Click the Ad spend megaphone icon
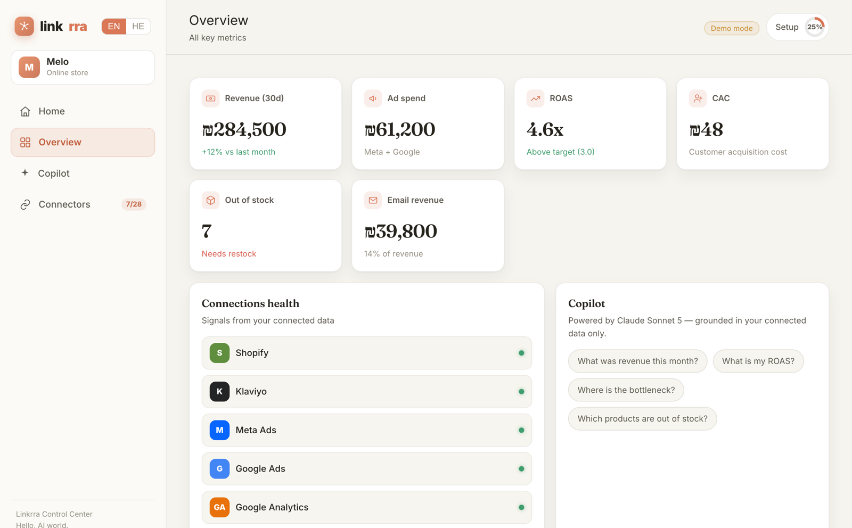 (373, 98)
